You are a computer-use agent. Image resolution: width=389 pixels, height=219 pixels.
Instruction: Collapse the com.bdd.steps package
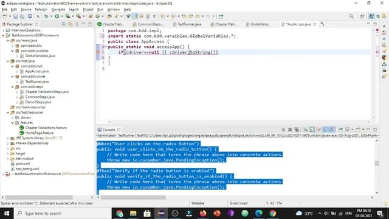pyautogui.click(x=12, y=86)
